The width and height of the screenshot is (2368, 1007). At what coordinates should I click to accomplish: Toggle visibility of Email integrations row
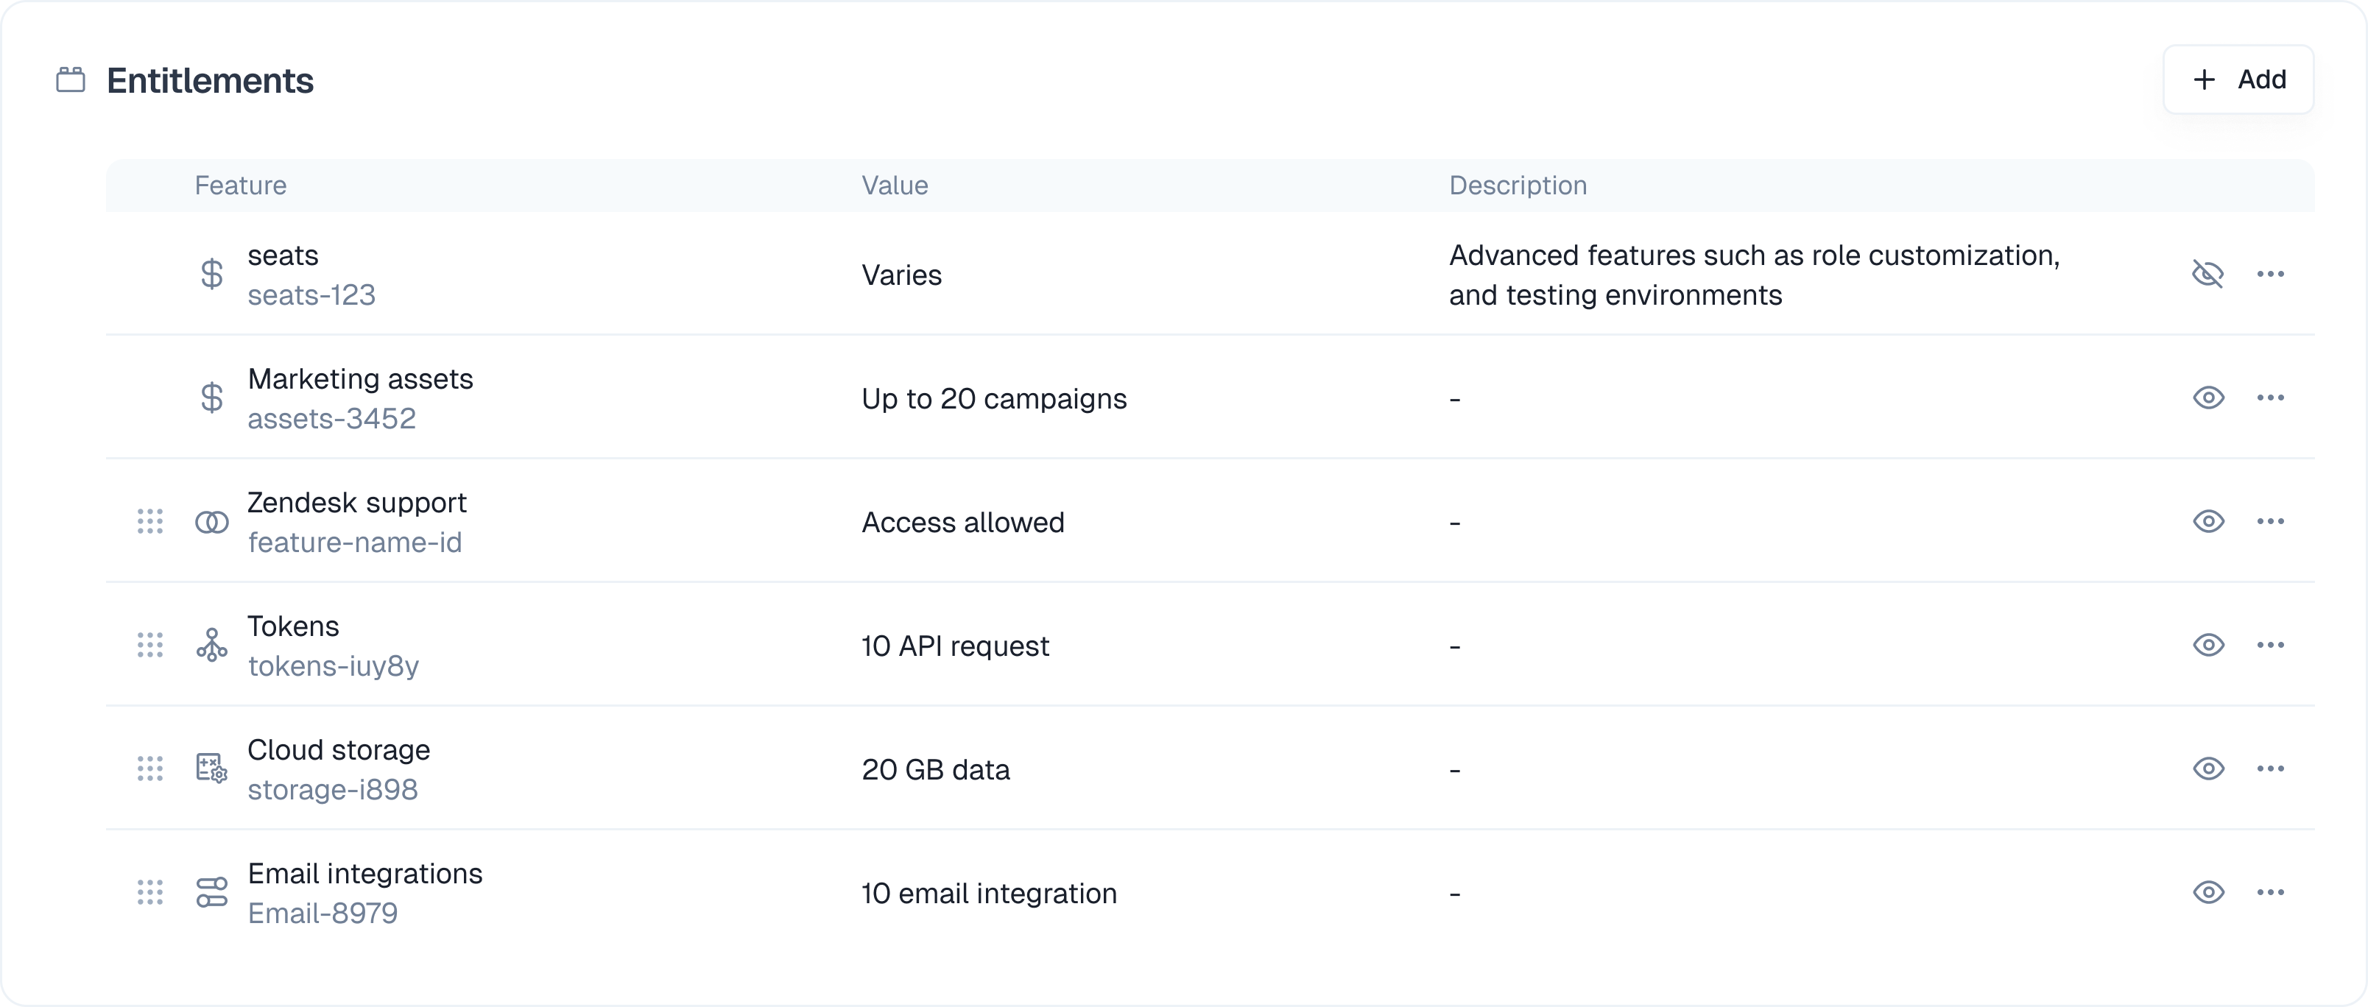pos(2208,892)
